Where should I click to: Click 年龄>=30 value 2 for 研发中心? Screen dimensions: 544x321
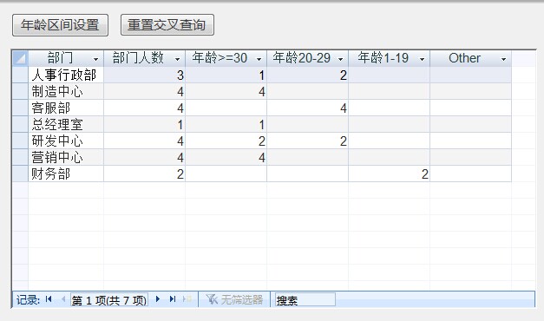click(x=226, y=141)
